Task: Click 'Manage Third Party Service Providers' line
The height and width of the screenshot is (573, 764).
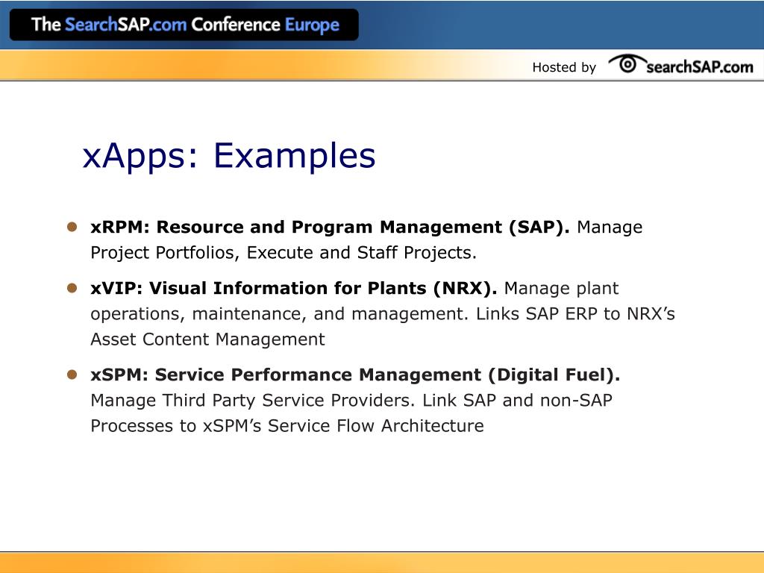Action: tap(351, 401)
